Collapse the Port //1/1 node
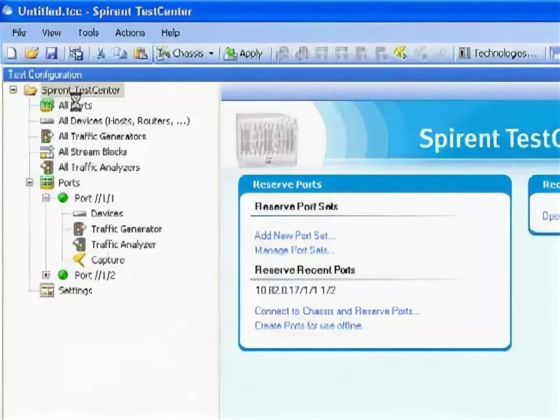 tap(46, 198)
